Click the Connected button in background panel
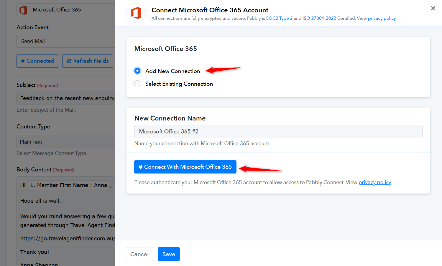This screenshot has height=266, width=442. 38,61
